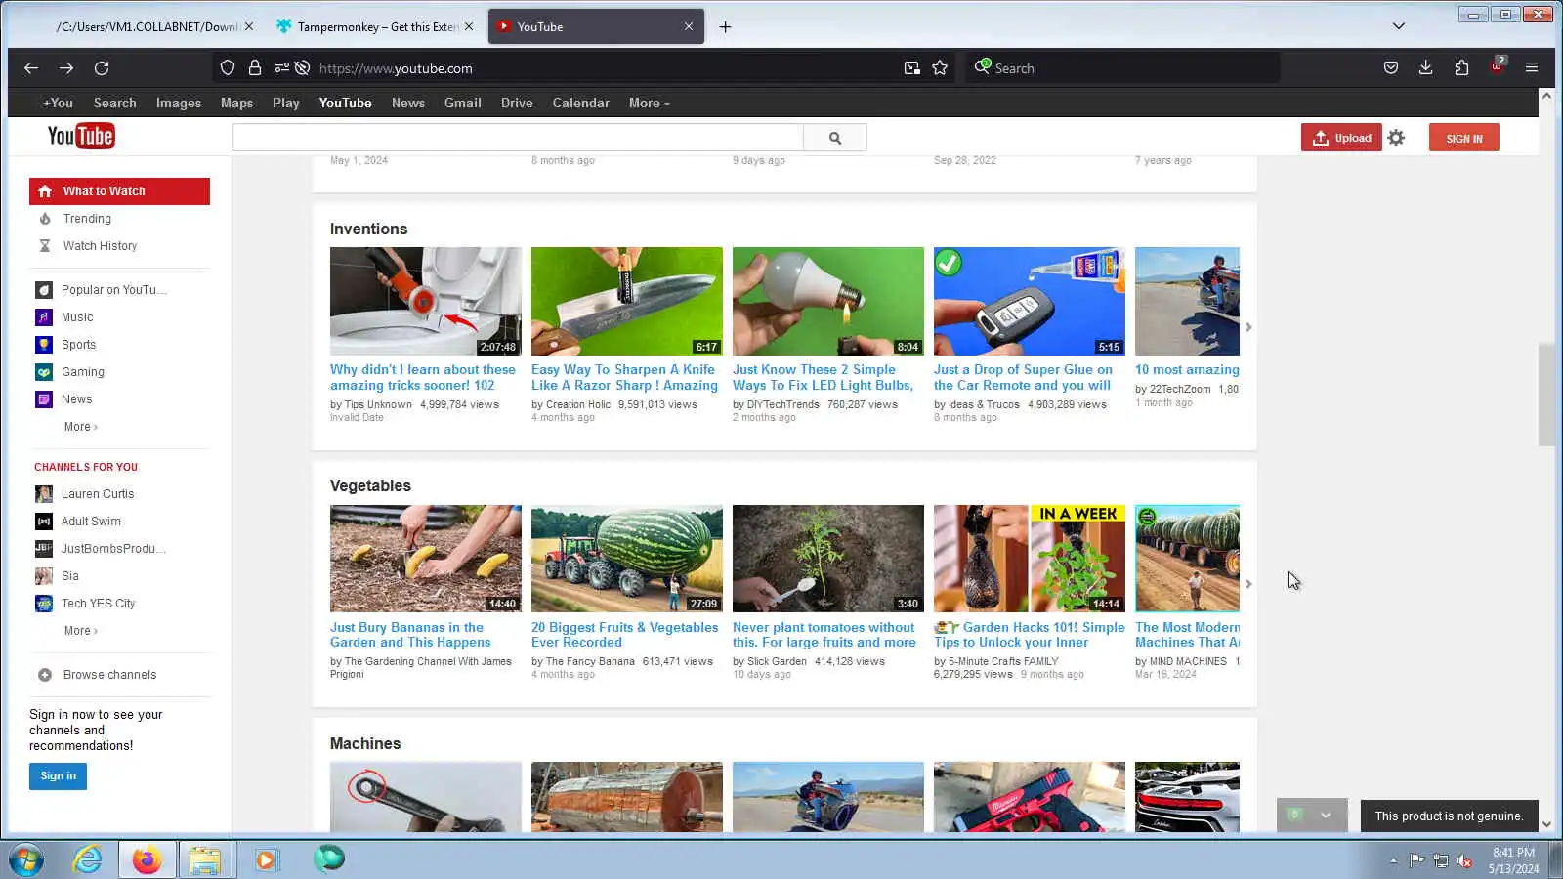Open the Firefox application menu
The image size is (1563, 879).
(1532, 68)
